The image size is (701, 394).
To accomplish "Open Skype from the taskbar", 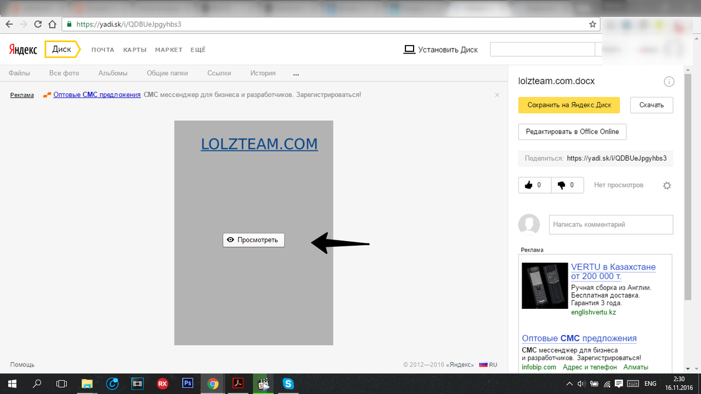I will [288, 384].
